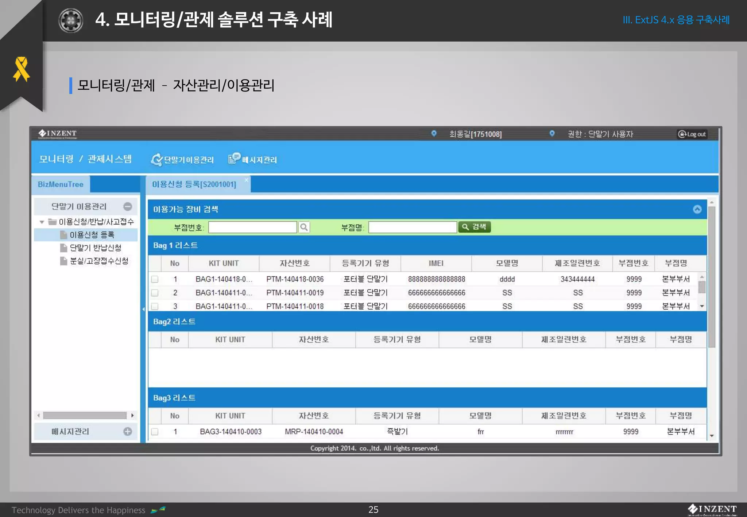Click 모니터링 / 관제시스템 title
The width and height of the screenshot is (747, 517).
pos(85,159)
